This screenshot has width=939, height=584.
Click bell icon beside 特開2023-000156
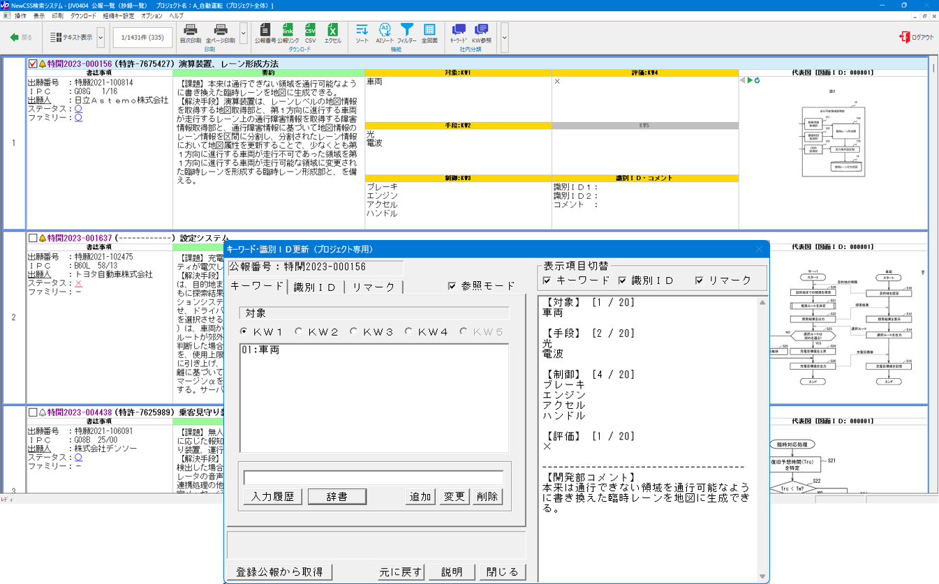pos(42,63)
